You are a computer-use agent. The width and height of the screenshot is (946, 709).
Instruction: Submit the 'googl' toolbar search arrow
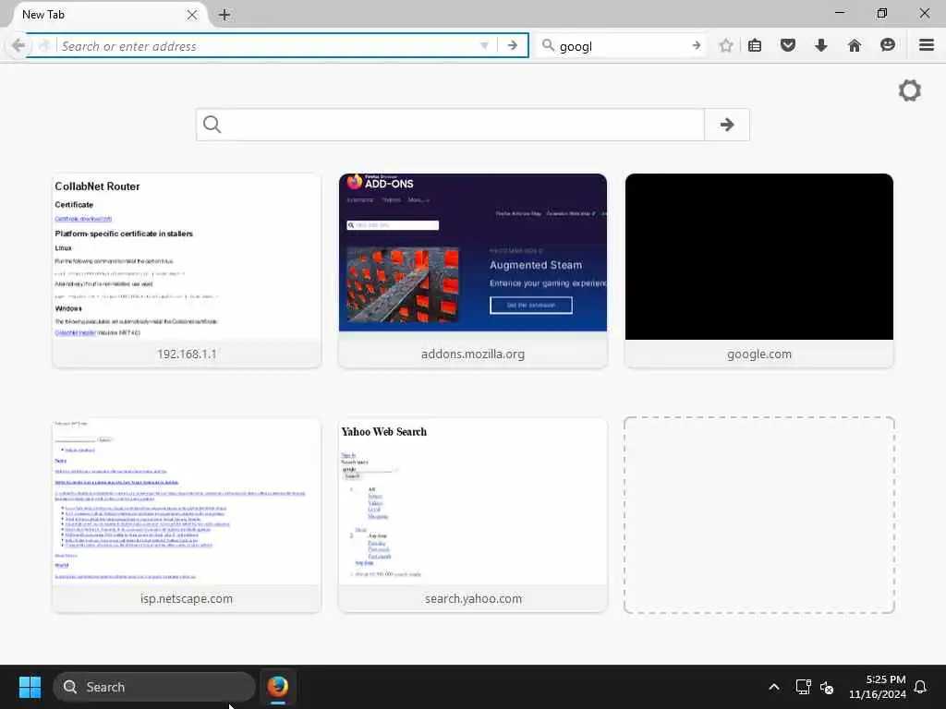coord(697,46)
